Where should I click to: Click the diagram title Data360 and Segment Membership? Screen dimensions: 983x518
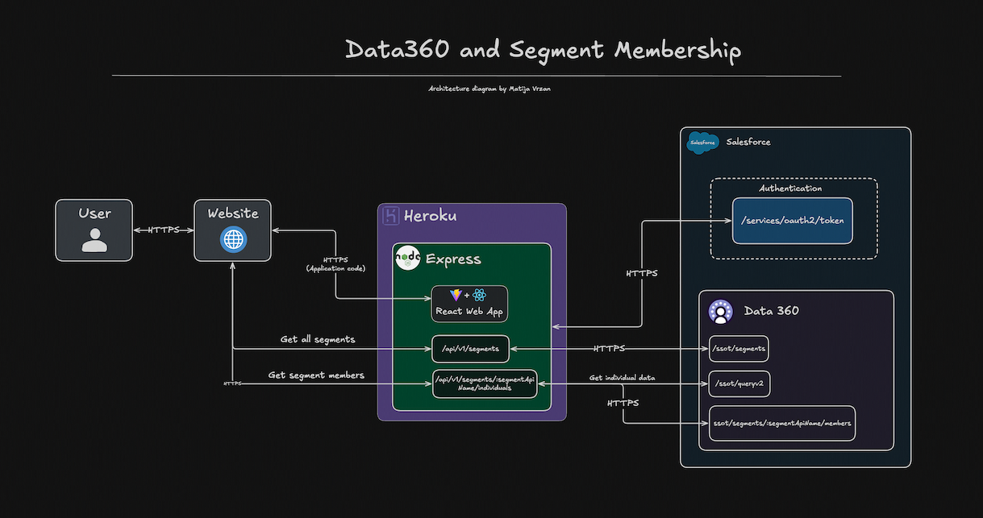[x=543, y=50]
